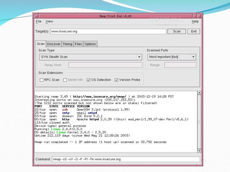Screen dimensions: 230x172
Task: Expand the Most Important [fast] ports dropdown
Action: [172, 57]
